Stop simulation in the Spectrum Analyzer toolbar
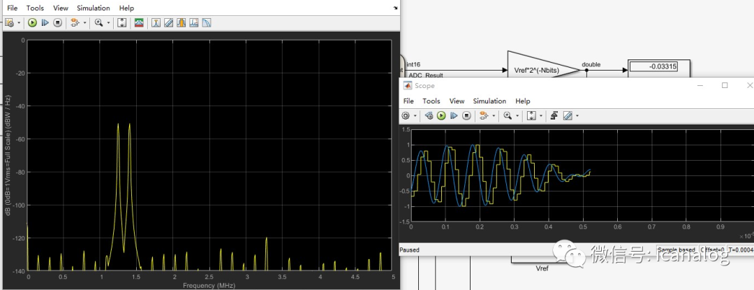 [x=58, y=22]
